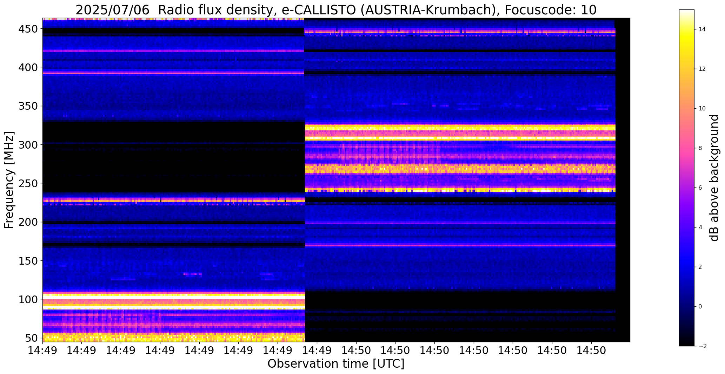The width and height of the screenshot is (725, 374).
Task: Select the 'Frequency [MHz]' y-axis label
Action: pos(9,180)
